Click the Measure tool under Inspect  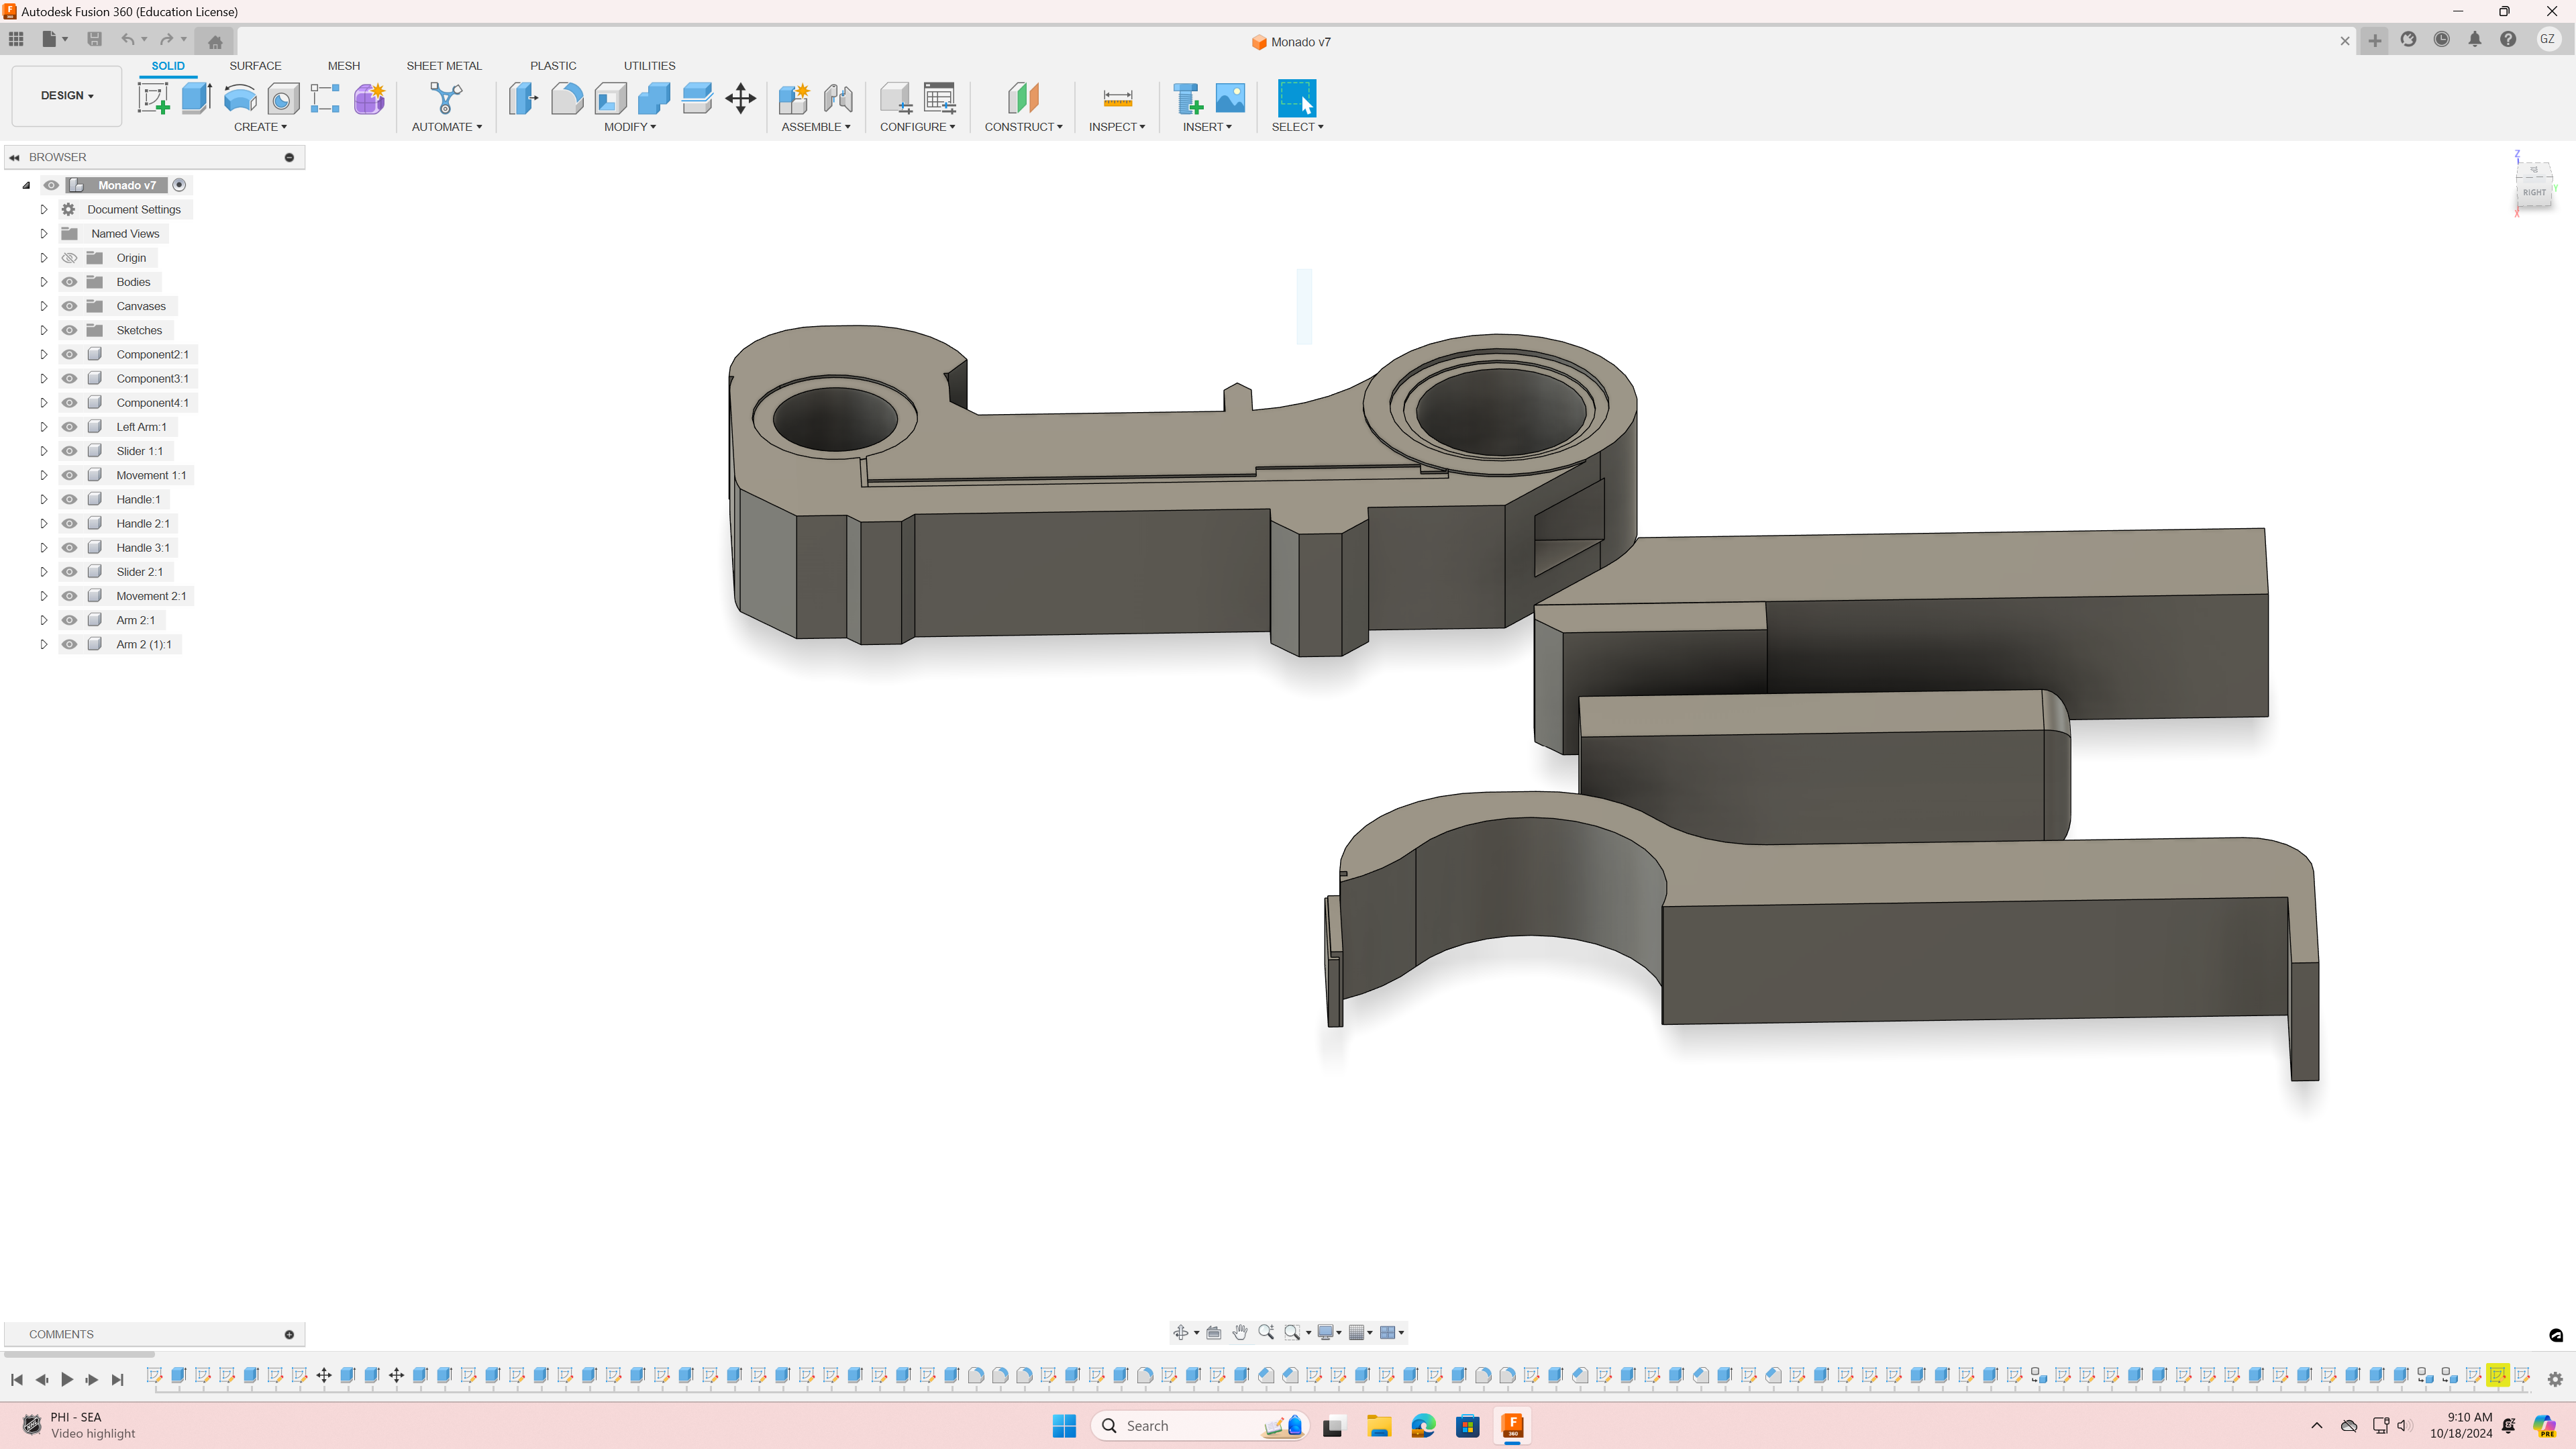tap(1117, 98)
